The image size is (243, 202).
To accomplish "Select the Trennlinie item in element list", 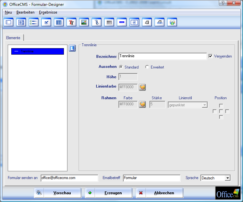I will coord(37,51).
